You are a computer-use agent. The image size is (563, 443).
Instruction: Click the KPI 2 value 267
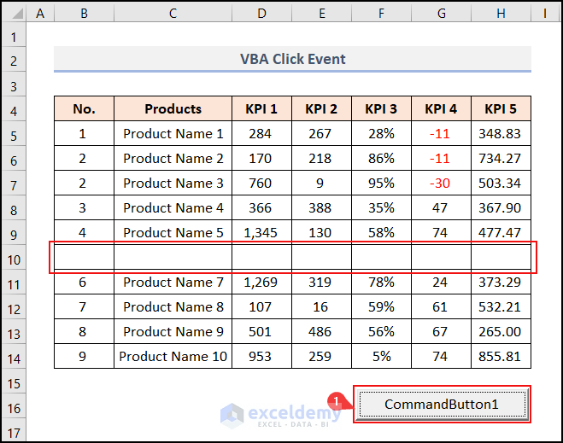coord(322,133)
